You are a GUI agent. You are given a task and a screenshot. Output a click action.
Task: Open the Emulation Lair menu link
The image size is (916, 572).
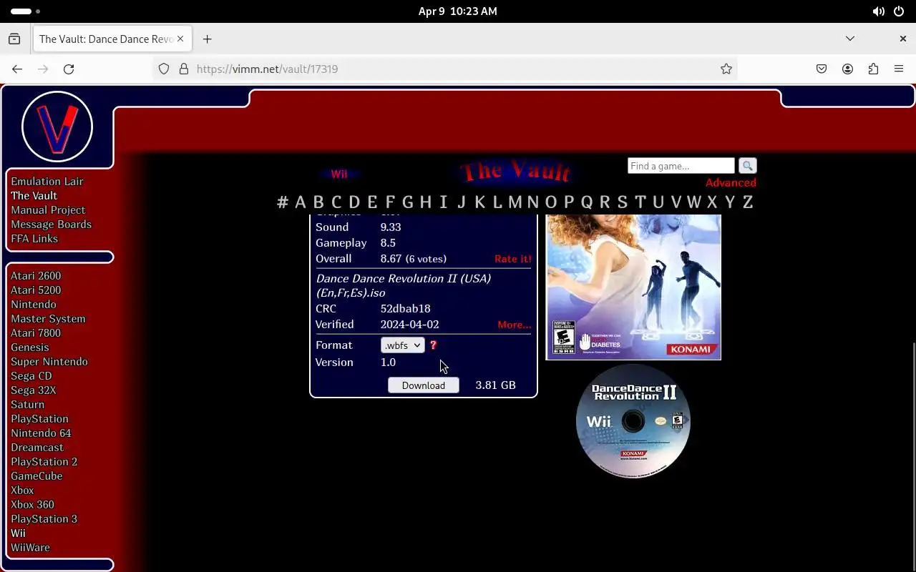click(x=47, y=181)
